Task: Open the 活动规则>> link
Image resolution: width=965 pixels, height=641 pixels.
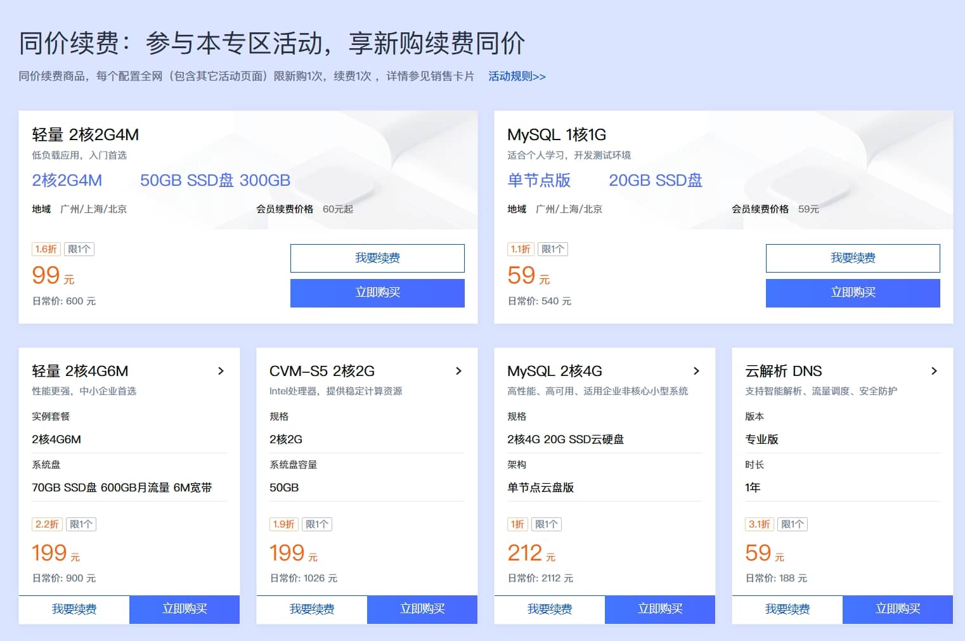Action: coord(517,76)
